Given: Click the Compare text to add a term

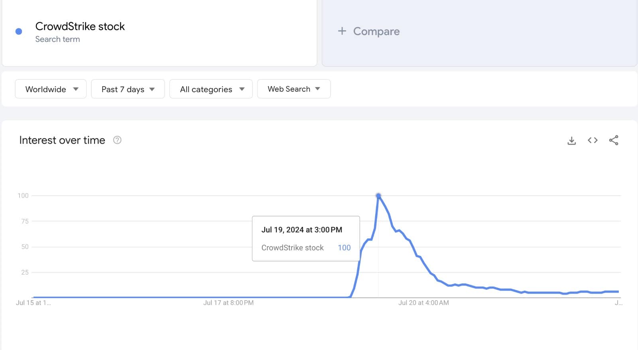Looking at the screenshot, I should click(376, 31).
